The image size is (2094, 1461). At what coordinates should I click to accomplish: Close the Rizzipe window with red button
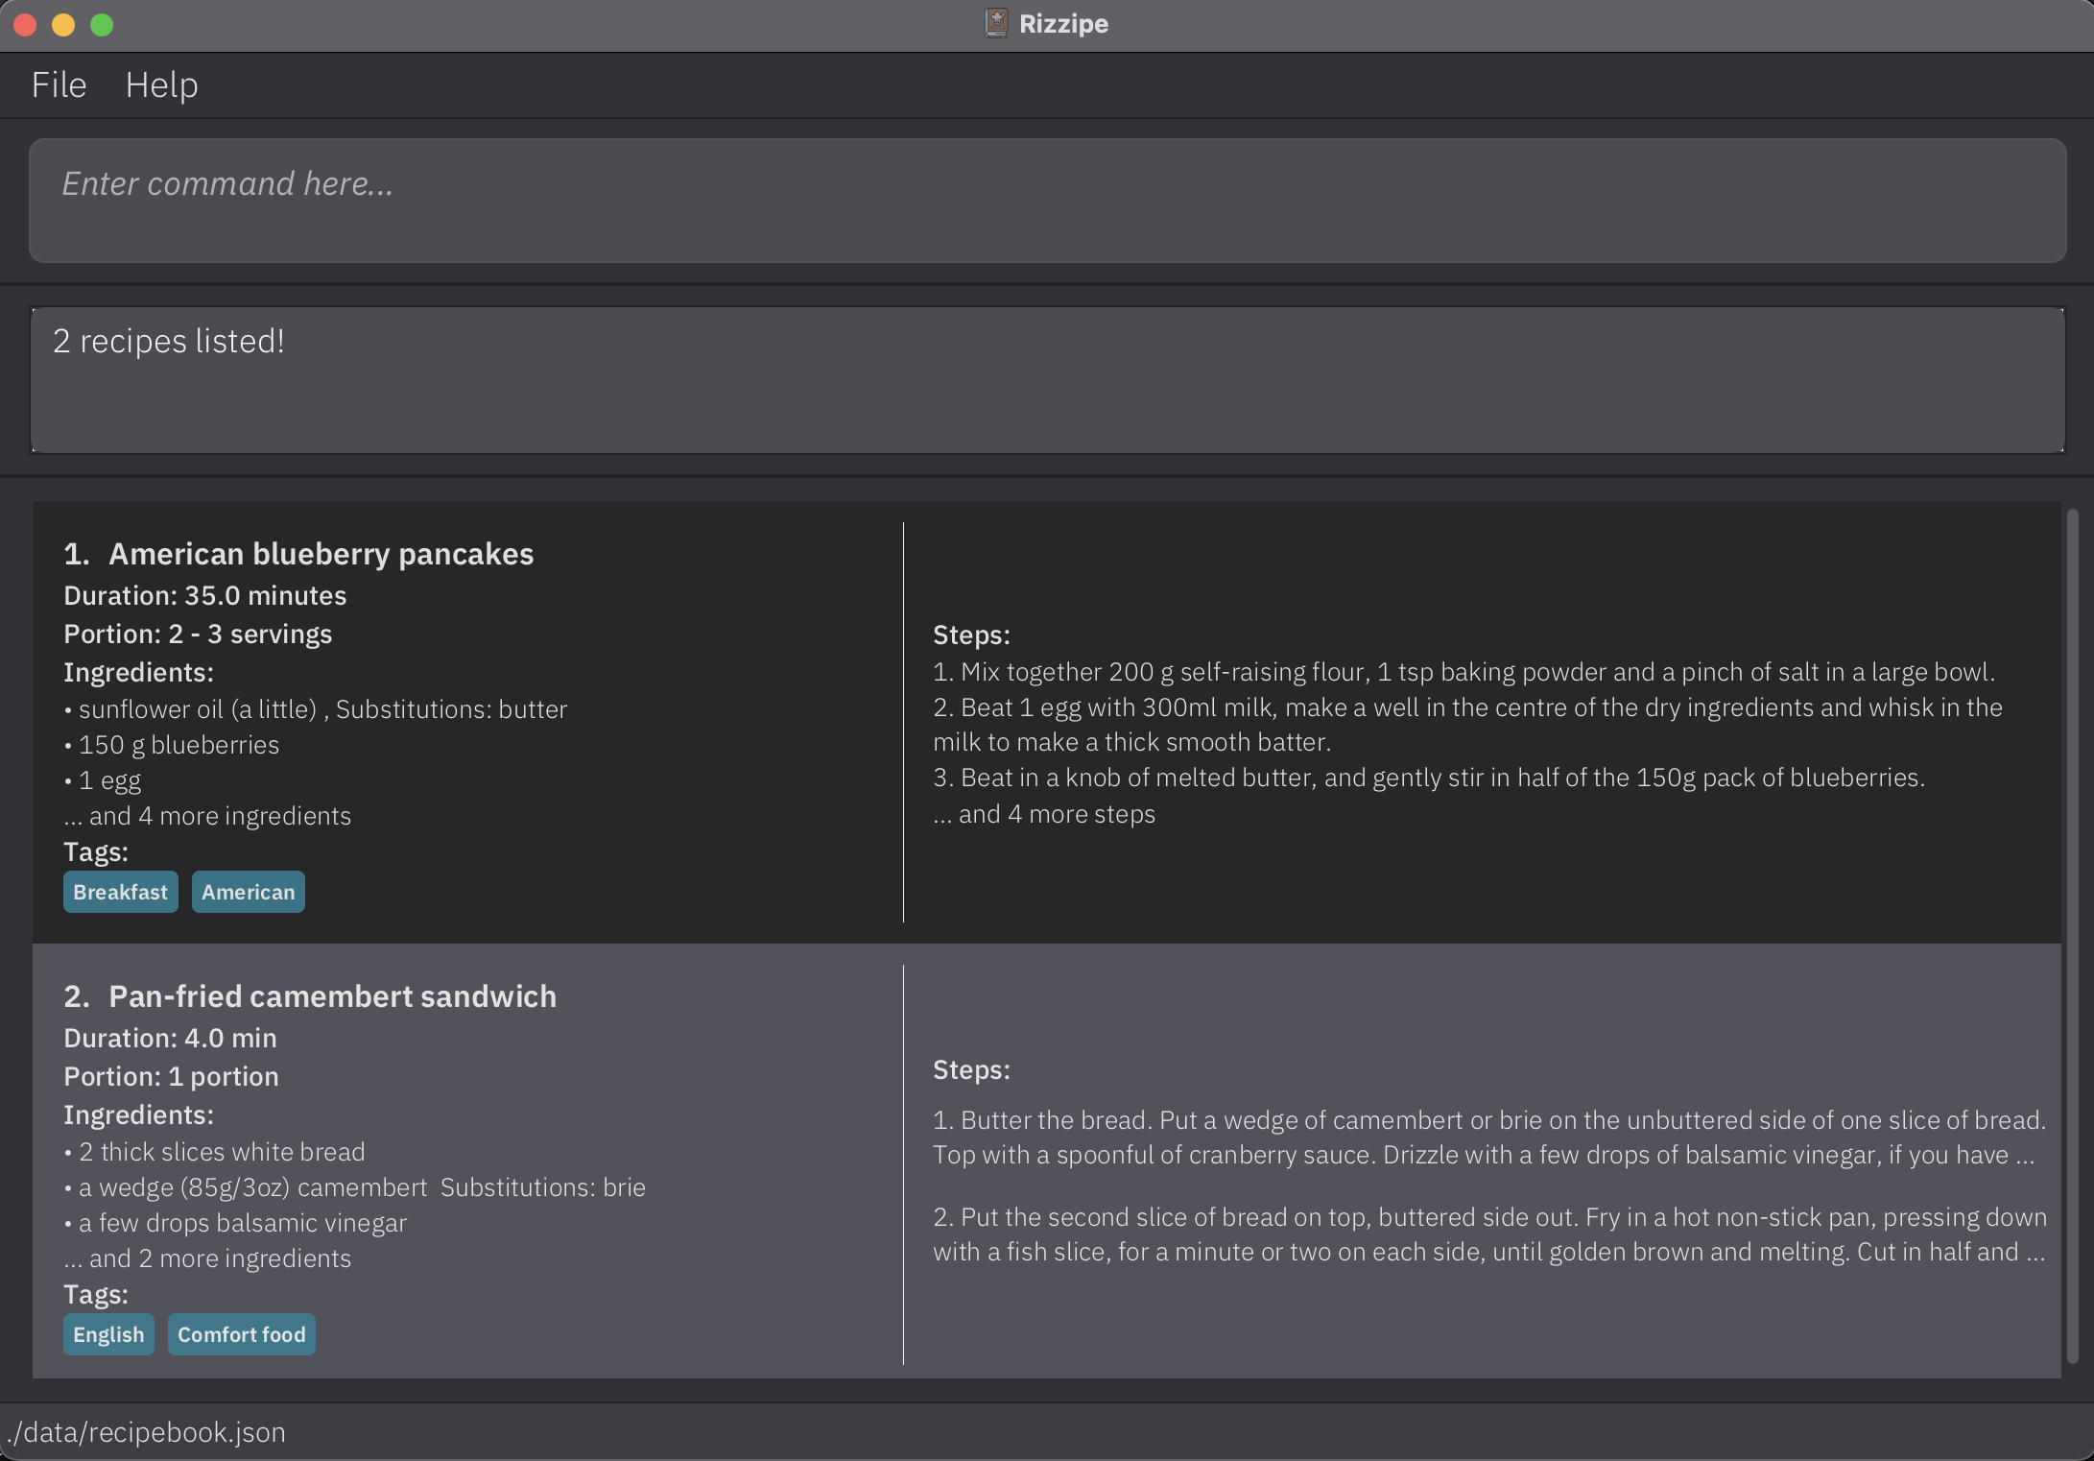25,25
